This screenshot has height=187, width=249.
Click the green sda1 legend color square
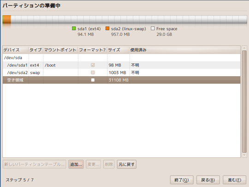[74, 29]
